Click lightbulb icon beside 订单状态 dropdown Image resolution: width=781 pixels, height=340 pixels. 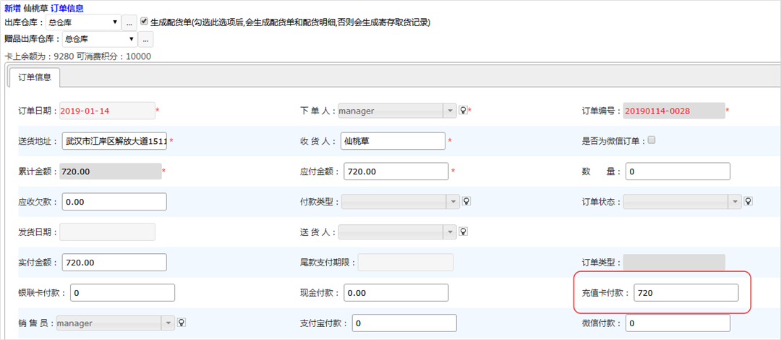748,201
